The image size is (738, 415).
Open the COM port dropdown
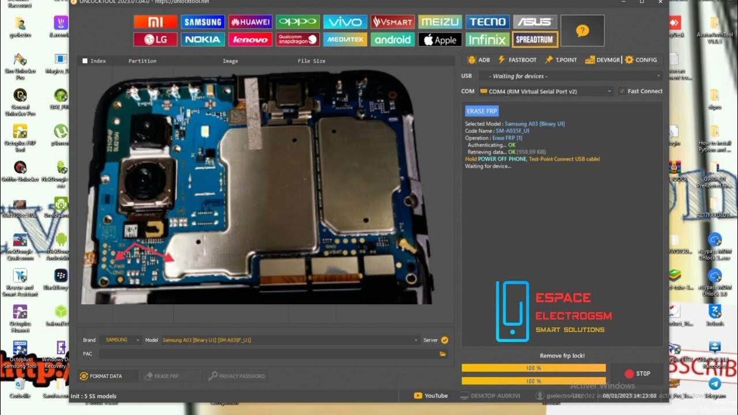(546, 91)
